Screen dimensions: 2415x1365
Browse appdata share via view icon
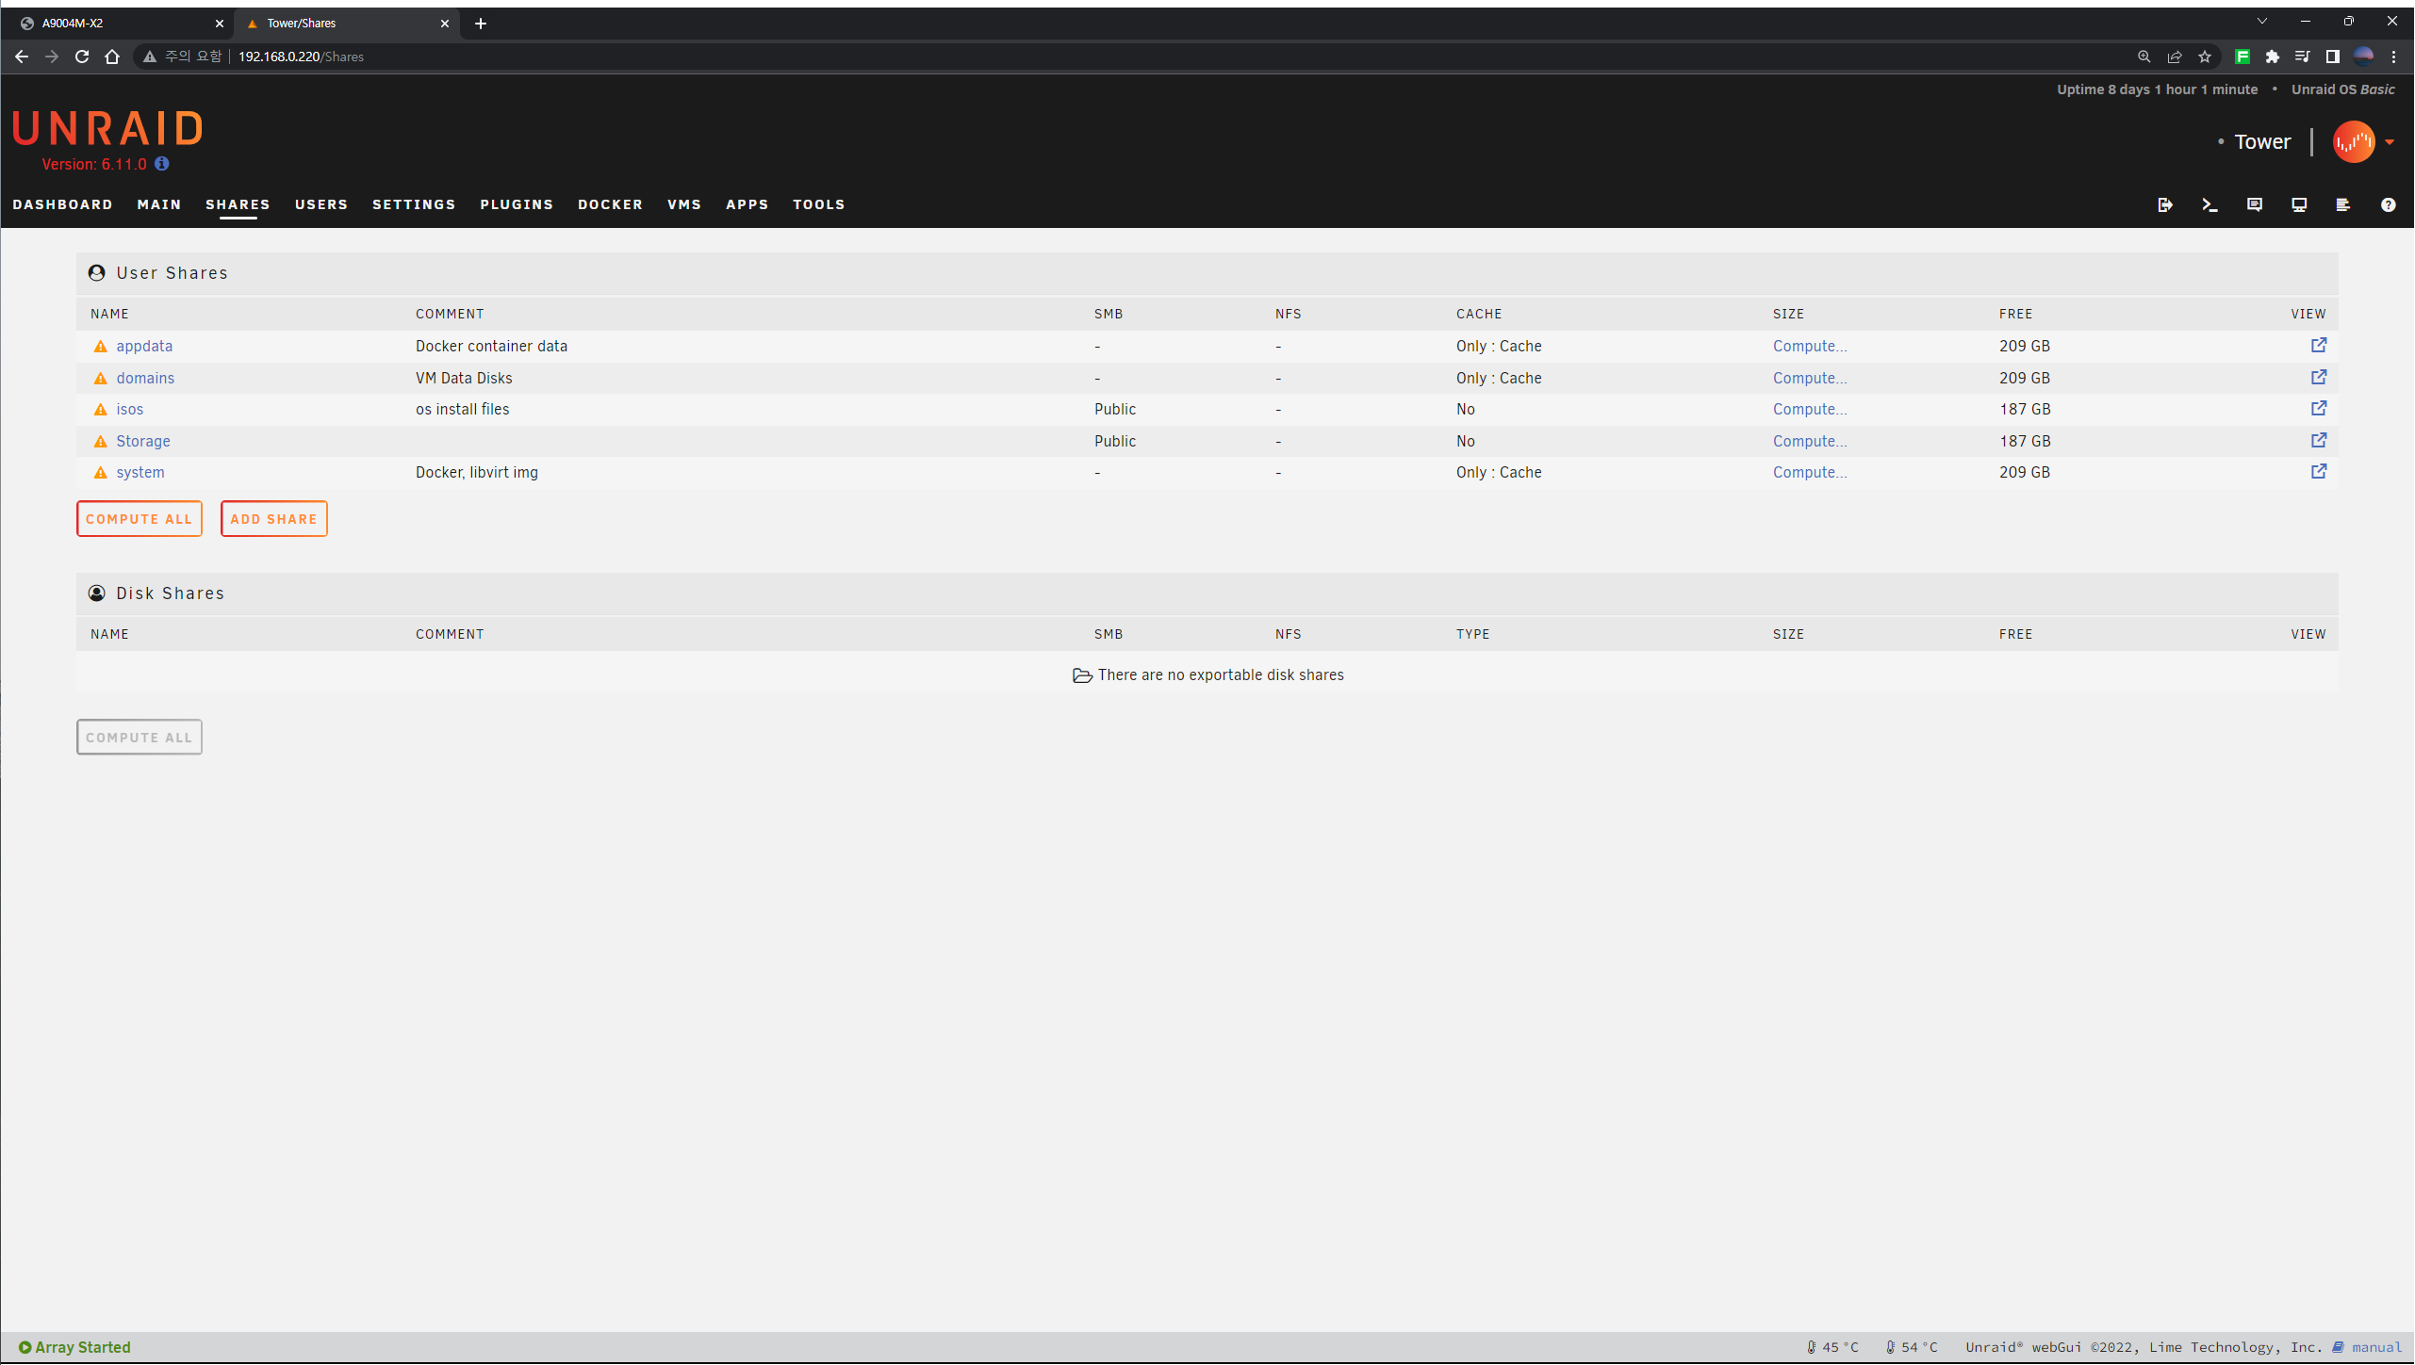click(x=2319, y=345)
